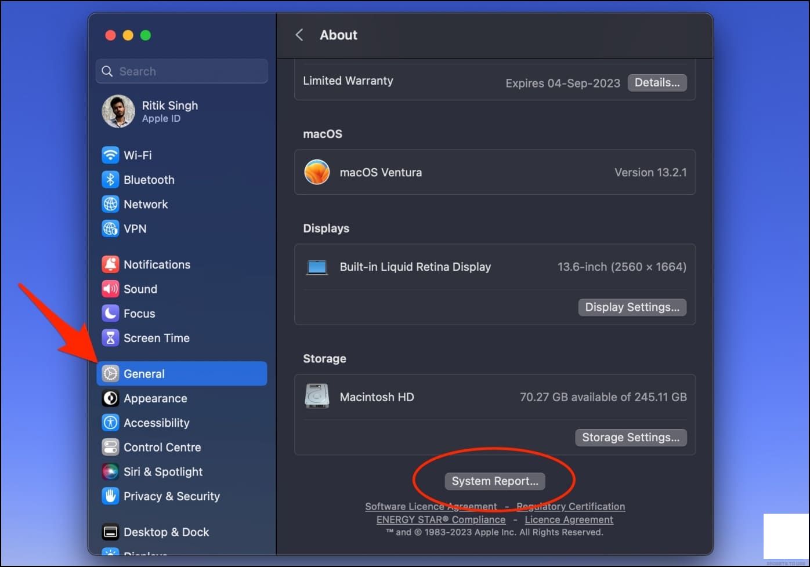Click the Search input field

pyautogui.click(x=182, y=71)
